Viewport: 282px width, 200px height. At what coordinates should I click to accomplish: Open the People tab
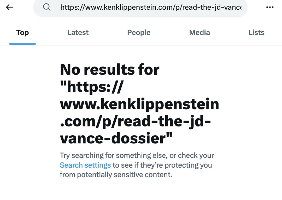pyautogui.click(x=139, y=33)
